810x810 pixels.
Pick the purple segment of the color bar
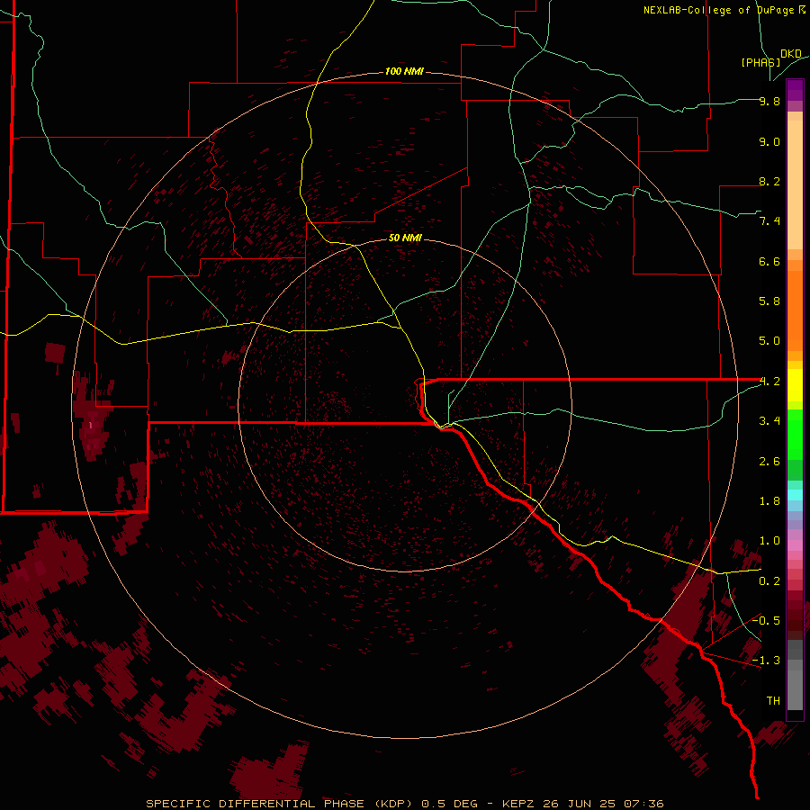[795, 90]
